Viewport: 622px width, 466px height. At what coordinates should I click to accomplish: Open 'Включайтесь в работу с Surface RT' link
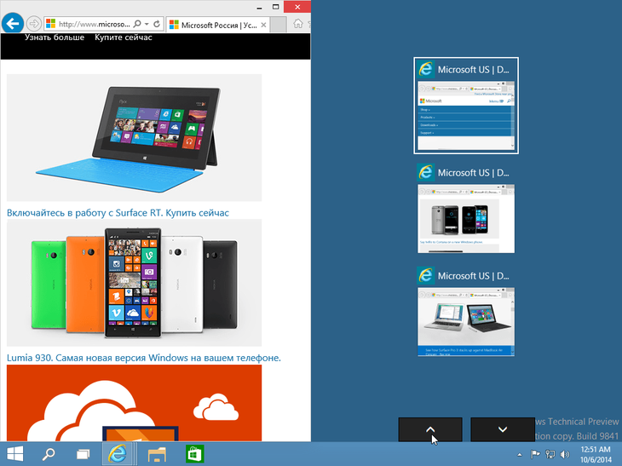118,213
